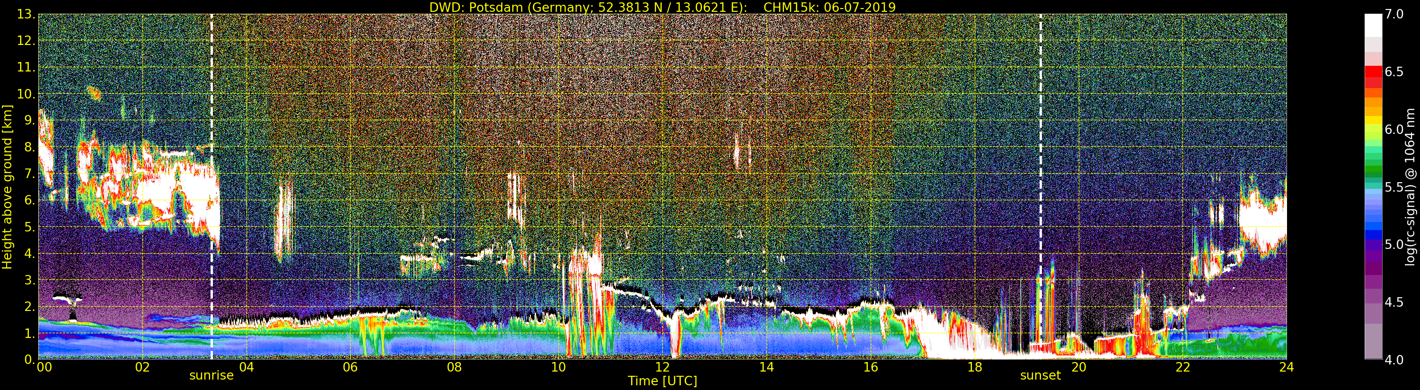Click the height axis tick "12."
Image resolution: width=1420 pixels, height=390 pixels.
(26, 41)
